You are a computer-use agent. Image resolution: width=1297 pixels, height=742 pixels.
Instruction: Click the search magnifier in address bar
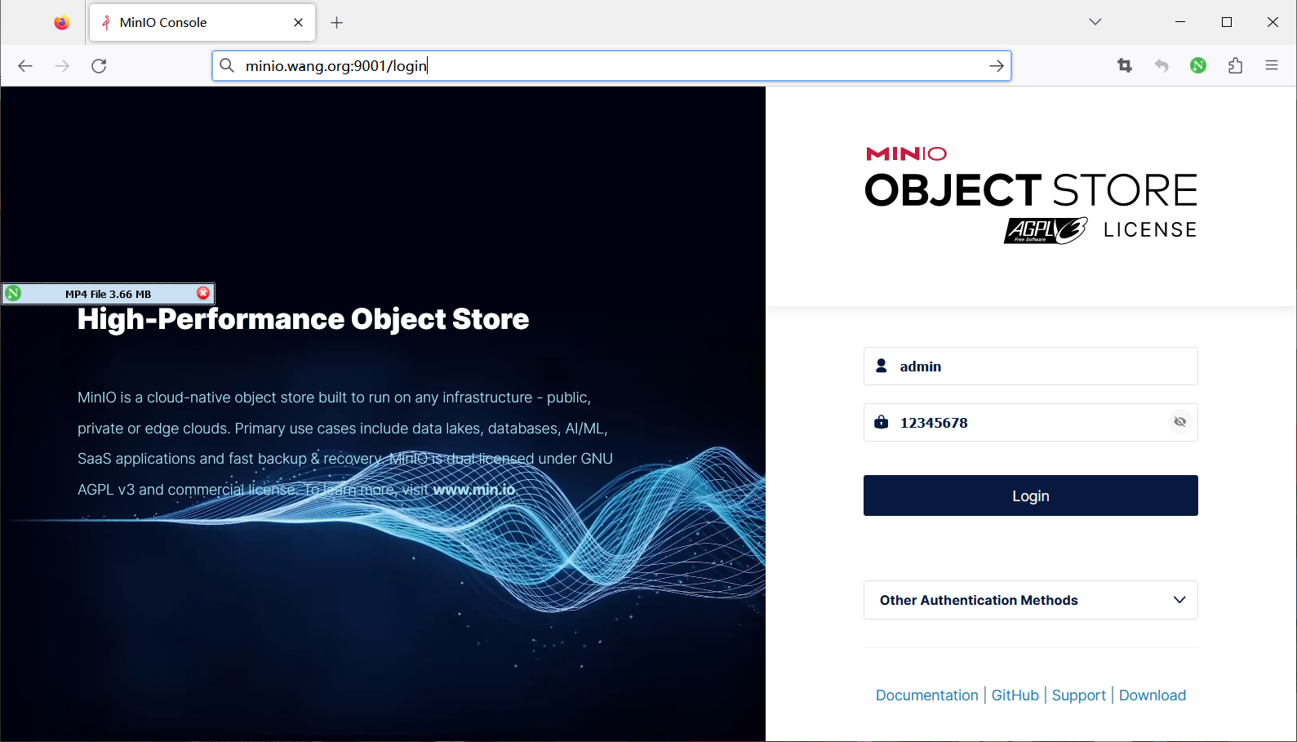click(x=228, y=66)
